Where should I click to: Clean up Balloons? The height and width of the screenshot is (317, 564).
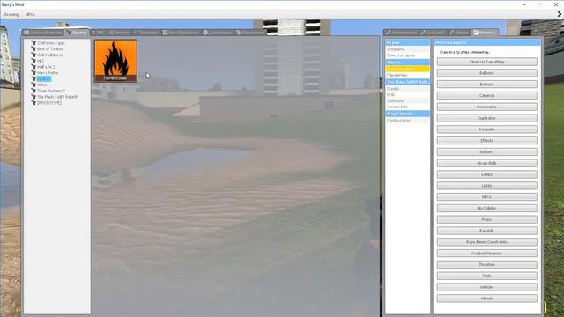pyautogui.click(x=487, y=73)
